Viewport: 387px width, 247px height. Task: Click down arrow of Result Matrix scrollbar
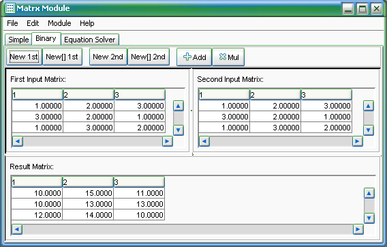[x=369, y=218]
